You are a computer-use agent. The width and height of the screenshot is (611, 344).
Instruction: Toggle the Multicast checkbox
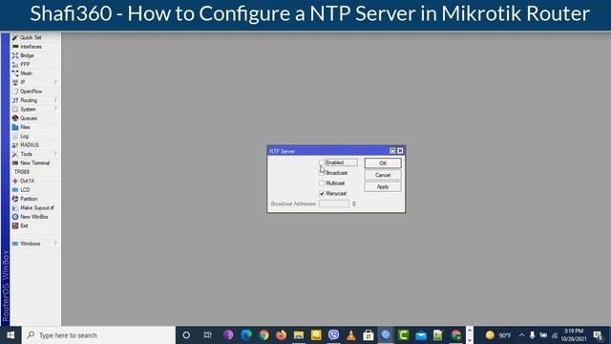[322, 183]
